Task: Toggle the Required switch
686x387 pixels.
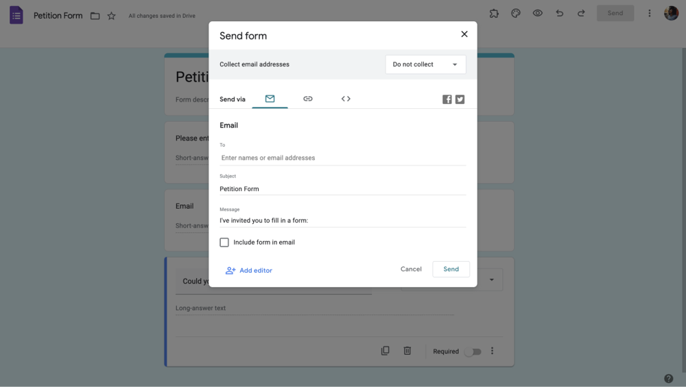Action: click(473, 351)
